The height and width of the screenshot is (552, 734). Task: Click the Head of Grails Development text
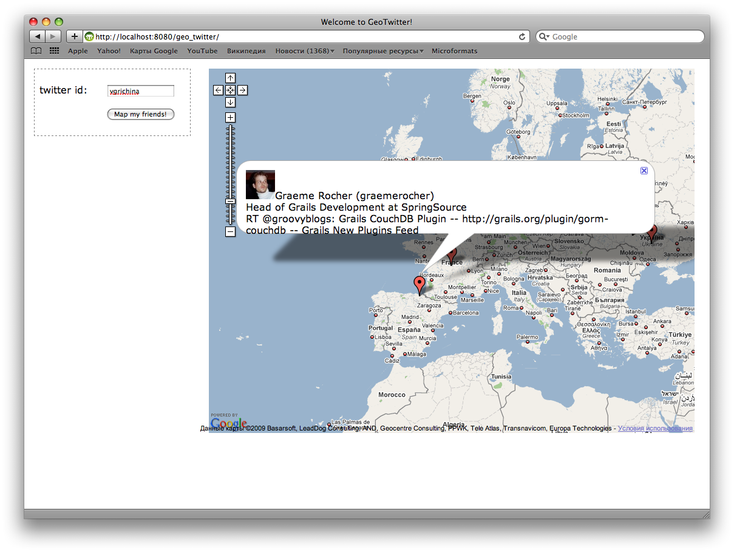[x=356, y=207]
